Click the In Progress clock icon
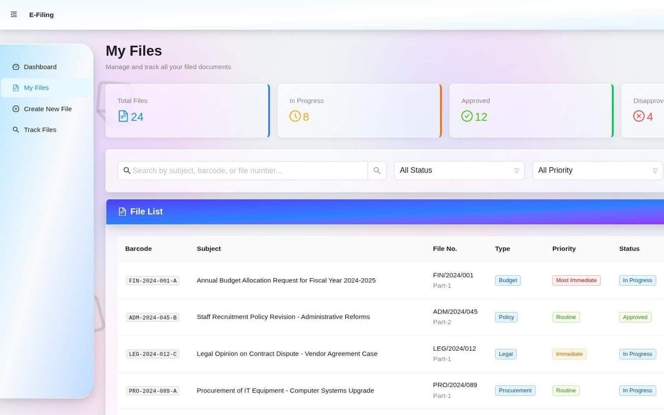The image size is (664, 415). [295, 116]
